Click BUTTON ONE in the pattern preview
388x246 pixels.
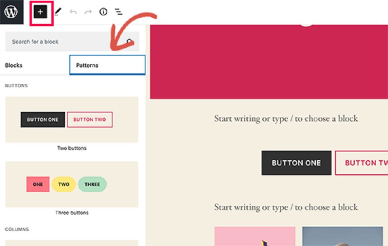click(x=43, y=120)
